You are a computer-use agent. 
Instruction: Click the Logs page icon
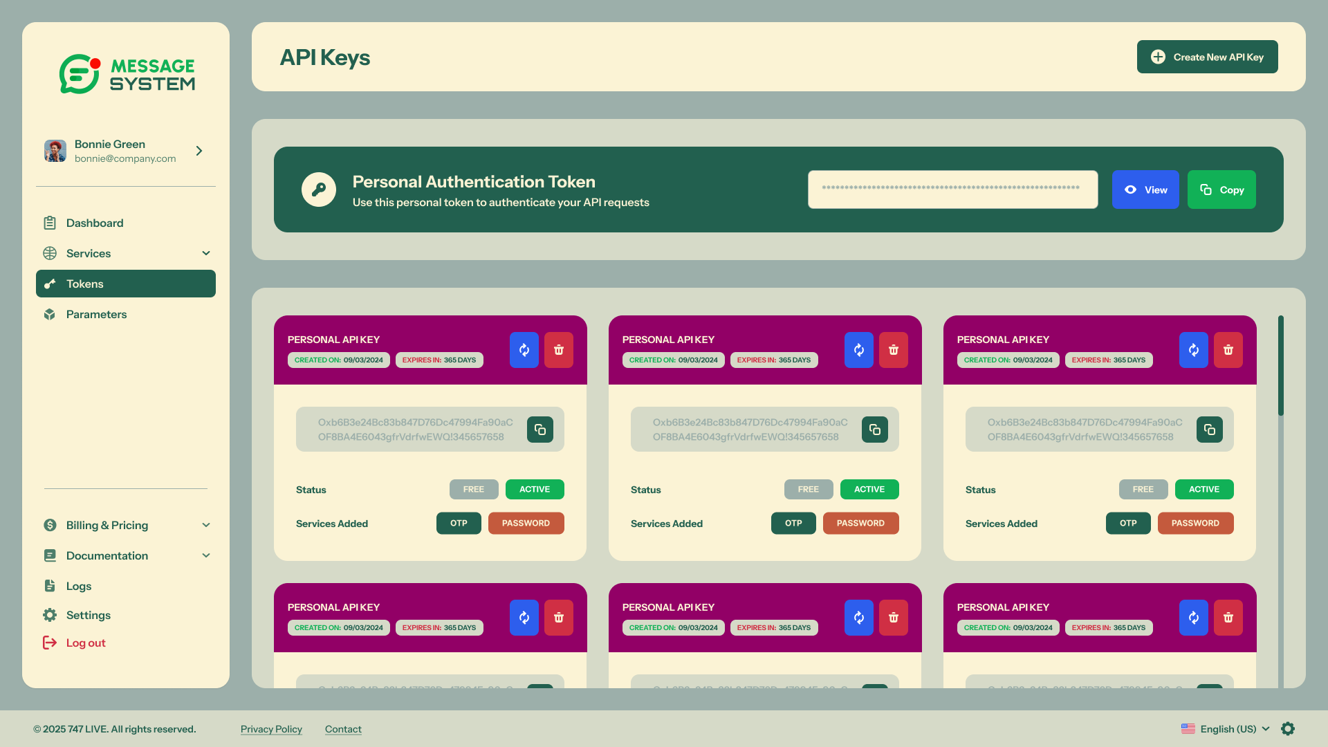coord(50,586)
